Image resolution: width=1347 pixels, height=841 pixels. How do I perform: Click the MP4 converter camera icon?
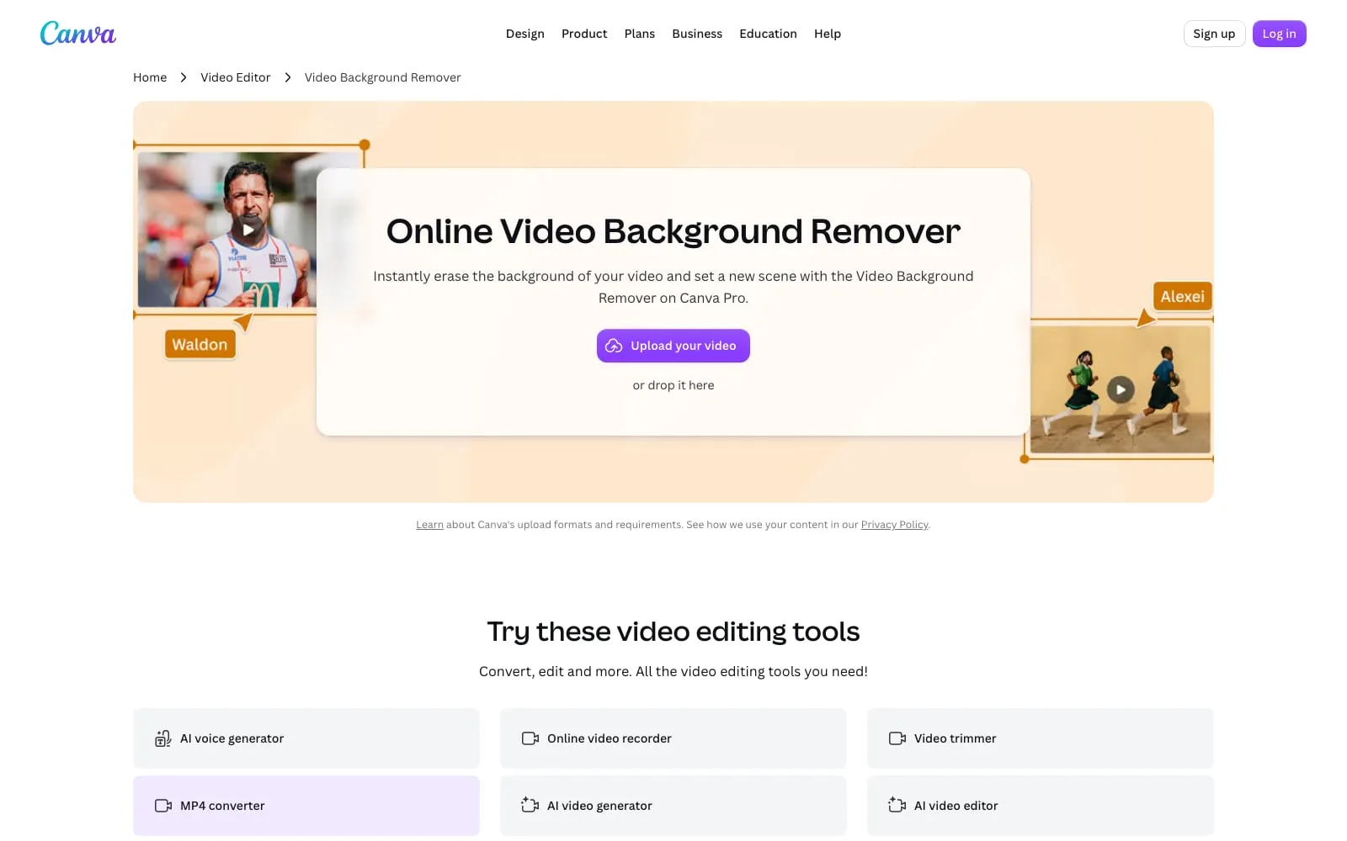[x=163, y=806]
